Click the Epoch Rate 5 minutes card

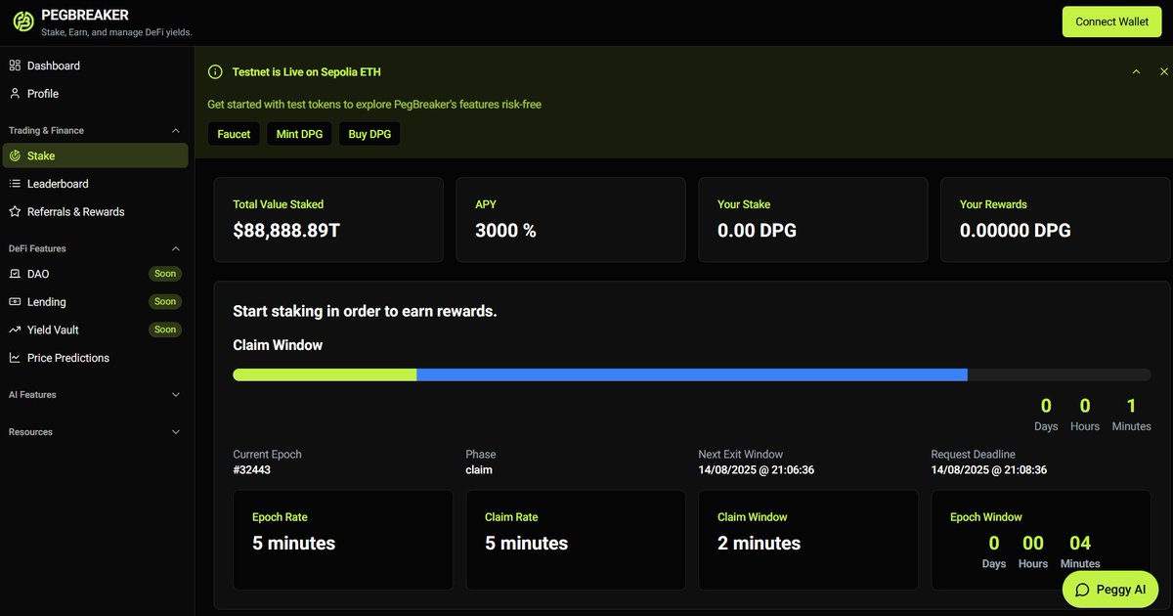tap(343, 540)
